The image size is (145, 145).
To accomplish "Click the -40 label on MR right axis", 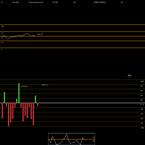I will (x=142, y=114).
